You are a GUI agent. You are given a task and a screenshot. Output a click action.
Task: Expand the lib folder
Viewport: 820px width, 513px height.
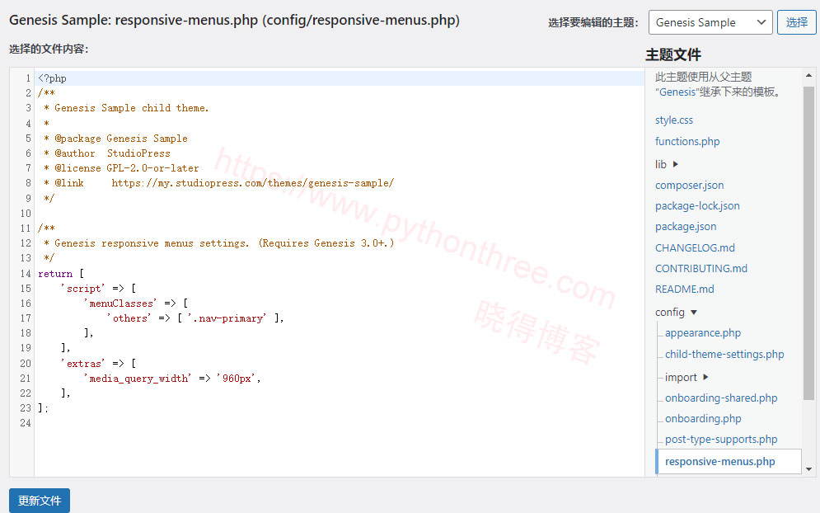pos(666,164)
